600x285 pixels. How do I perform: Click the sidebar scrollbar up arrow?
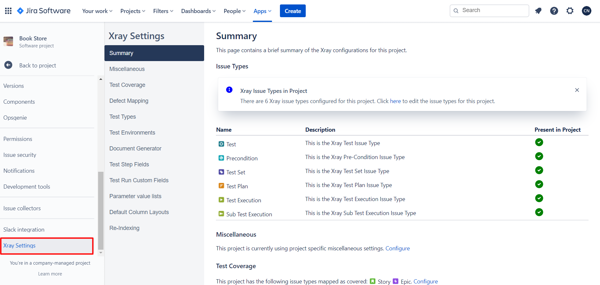tap(101, 79)
